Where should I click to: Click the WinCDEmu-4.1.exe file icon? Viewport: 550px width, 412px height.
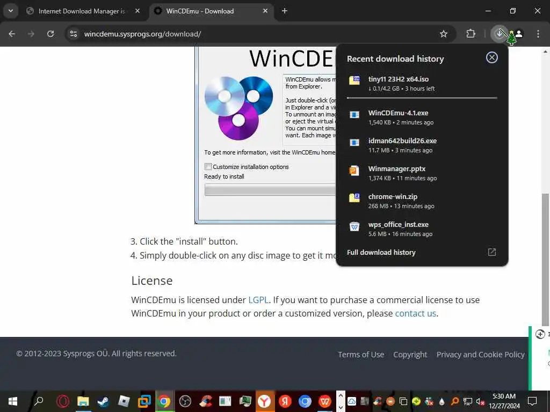pyautogui.click(x=354, y=115)
